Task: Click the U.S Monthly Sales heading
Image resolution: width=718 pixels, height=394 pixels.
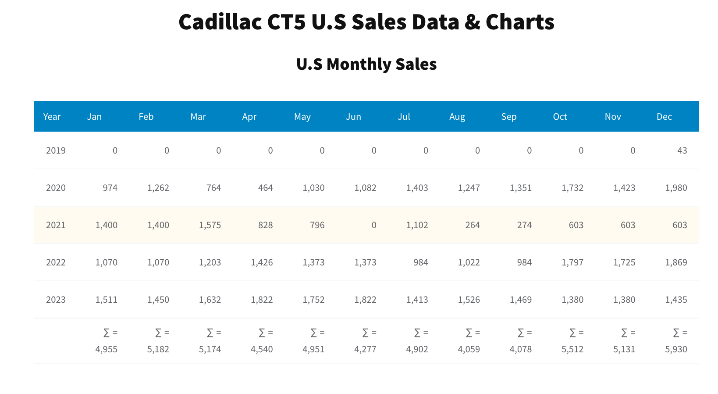Action: (x=366, y=64)
